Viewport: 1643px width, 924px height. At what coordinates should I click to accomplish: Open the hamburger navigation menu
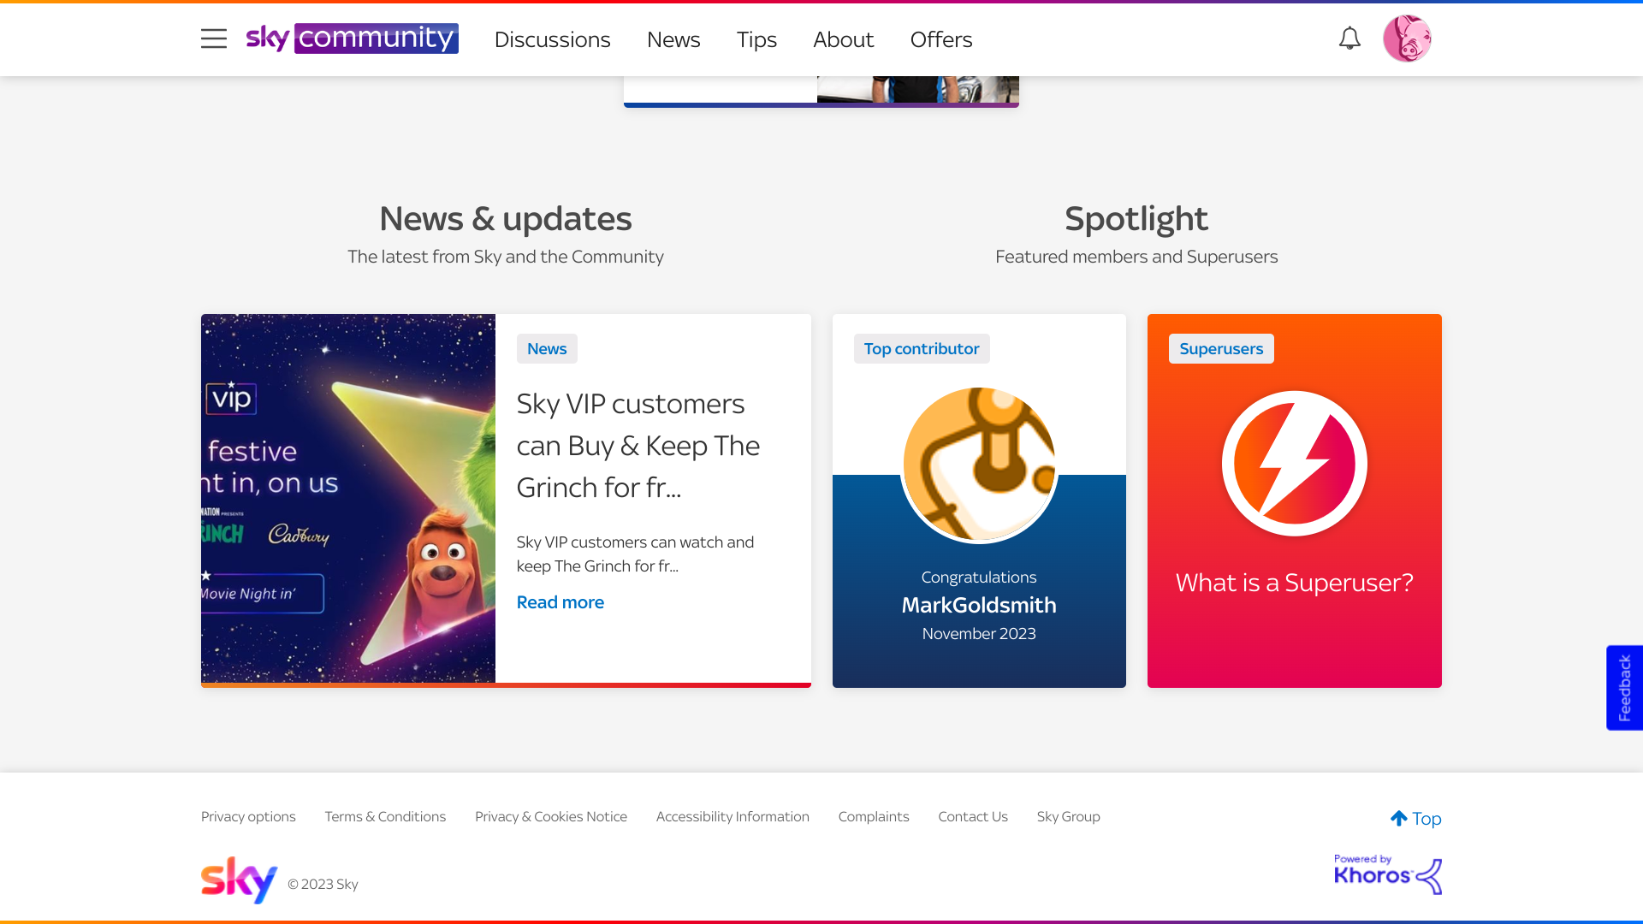tap(214, 38)
